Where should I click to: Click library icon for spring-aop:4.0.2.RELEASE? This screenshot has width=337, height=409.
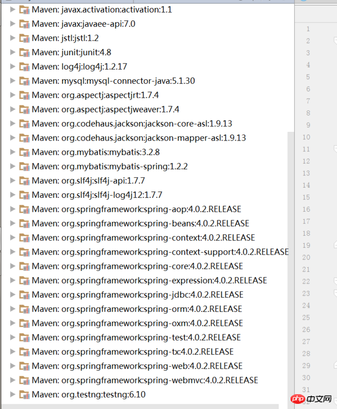pos(24,210)
